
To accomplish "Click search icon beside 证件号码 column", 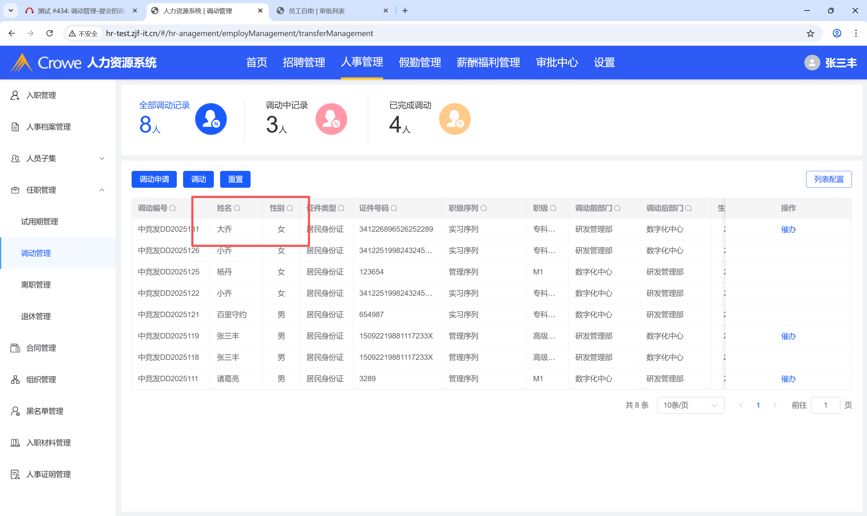I will click(x=394, y=208).
